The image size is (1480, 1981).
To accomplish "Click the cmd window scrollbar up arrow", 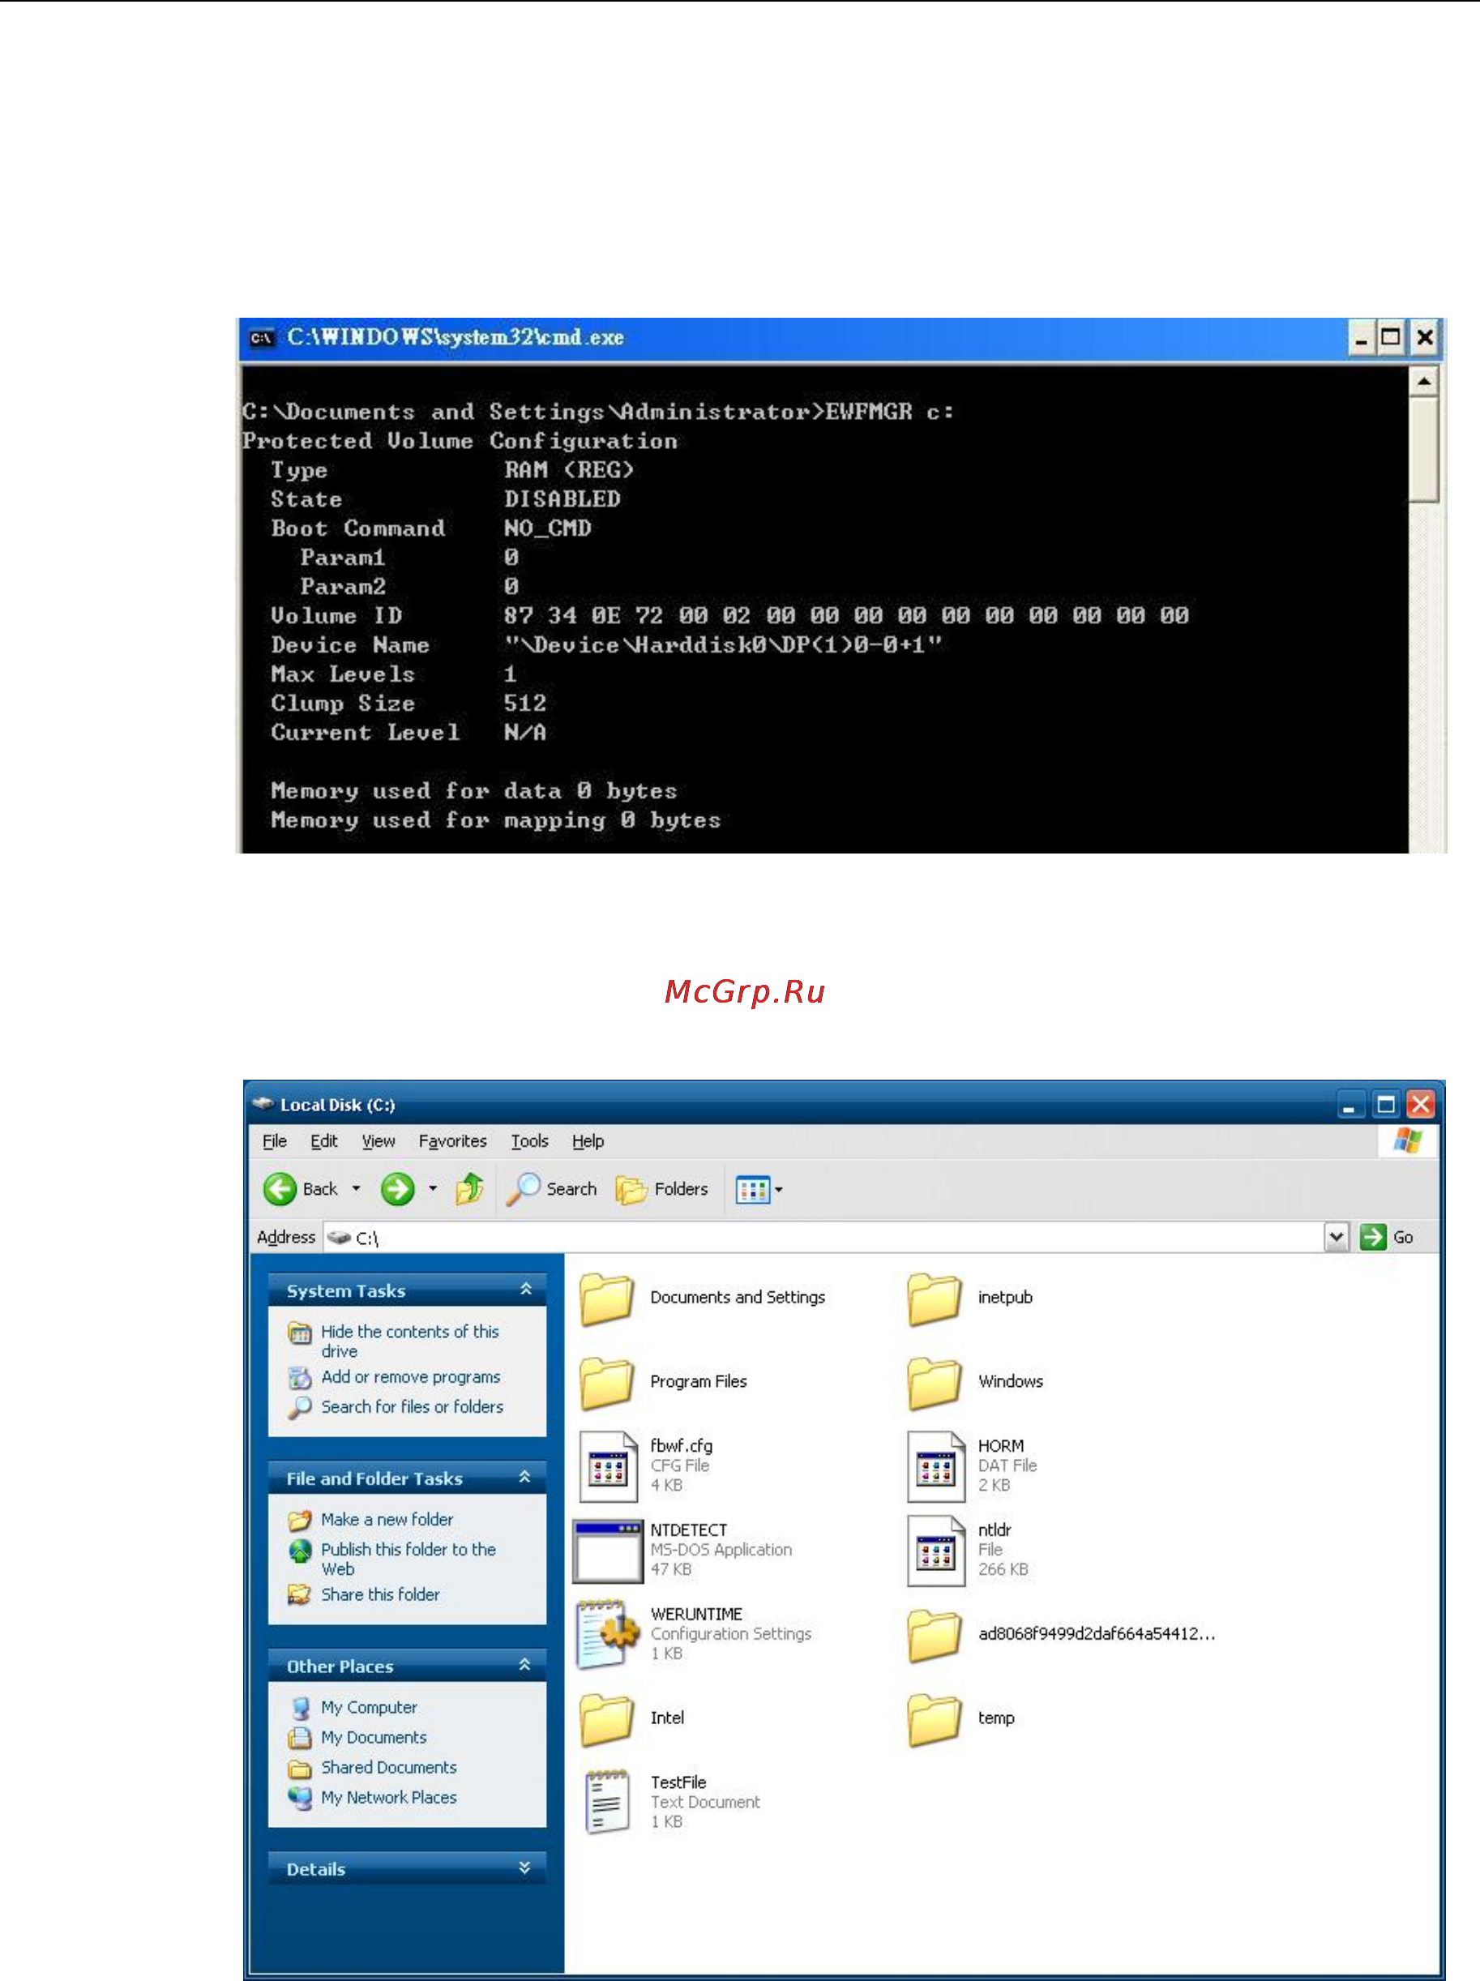I will (x=1422, y=383).
